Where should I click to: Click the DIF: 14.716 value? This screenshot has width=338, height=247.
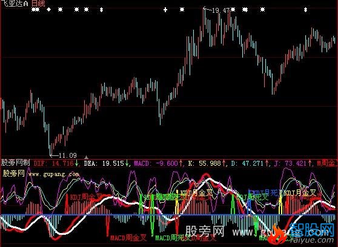[54, 163]
